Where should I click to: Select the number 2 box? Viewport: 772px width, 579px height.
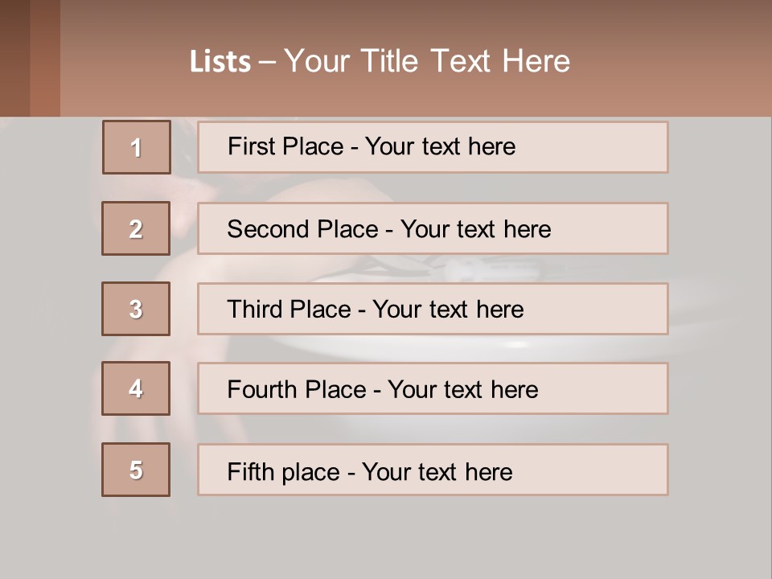click(136, 228)
